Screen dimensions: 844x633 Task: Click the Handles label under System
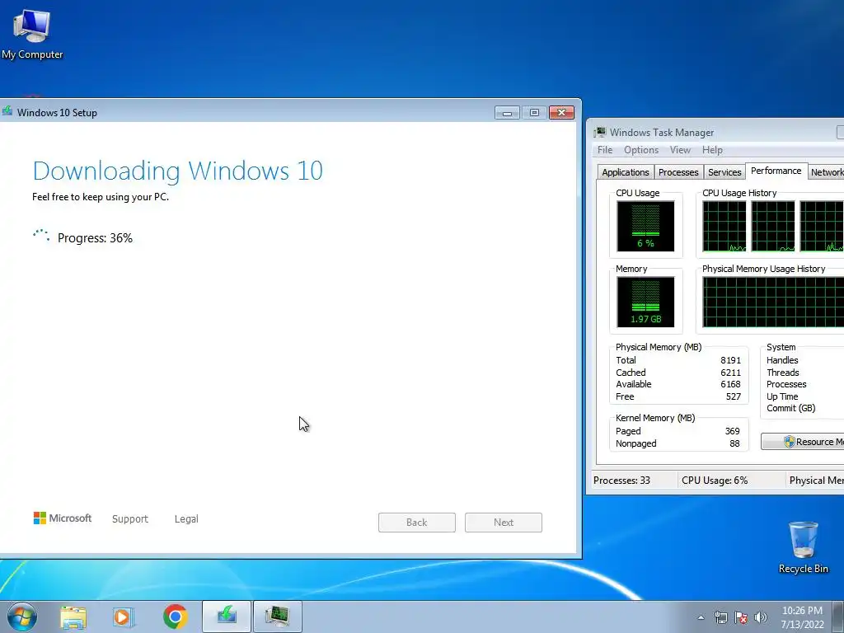point(782,360)
